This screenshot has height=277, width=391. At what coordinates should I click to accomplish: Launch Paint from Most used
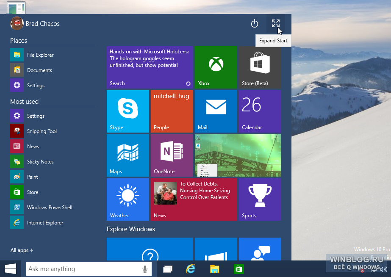pyautogui.click(x=53, y=177)
